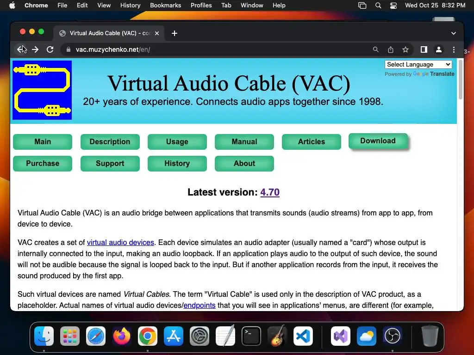Open the View menu
Screen dimensions: 474x355
[x=104, y=6]
